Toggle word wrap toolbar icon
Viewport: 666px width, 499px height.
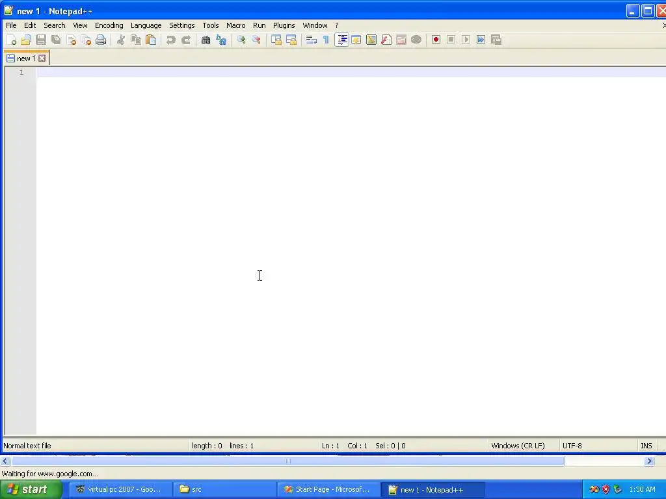312,40
